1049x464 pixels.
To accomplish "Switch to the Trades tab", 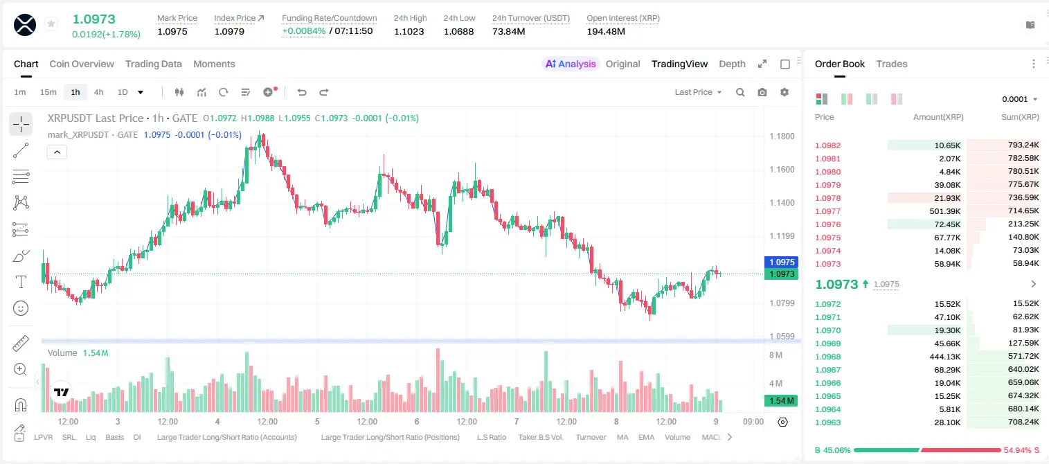I will point(892,64).
